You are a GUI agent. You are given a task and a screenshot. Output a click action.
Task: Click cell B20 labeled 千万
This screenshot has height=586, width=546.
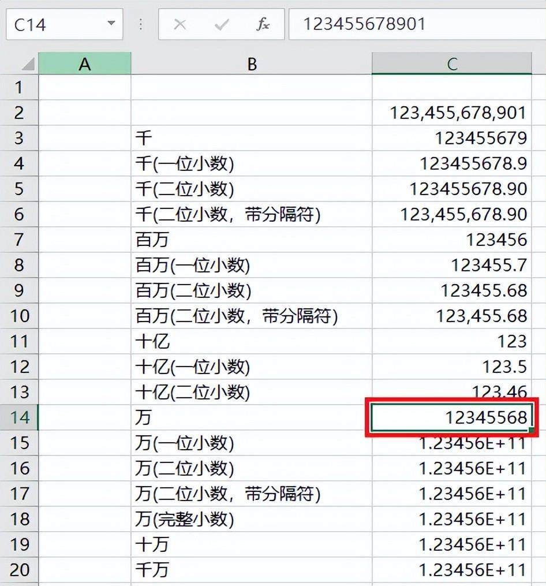pos(252,570)
